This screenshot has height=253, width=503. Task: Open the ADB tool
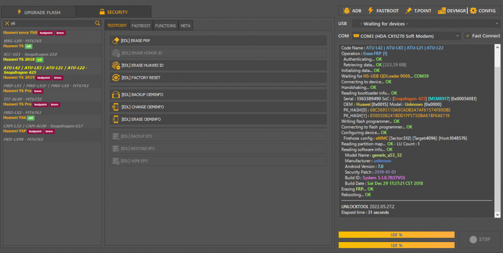coord(352,10)
